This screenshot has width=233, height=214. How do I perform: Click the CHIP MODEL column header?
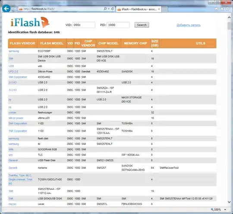tap(108, 43)
